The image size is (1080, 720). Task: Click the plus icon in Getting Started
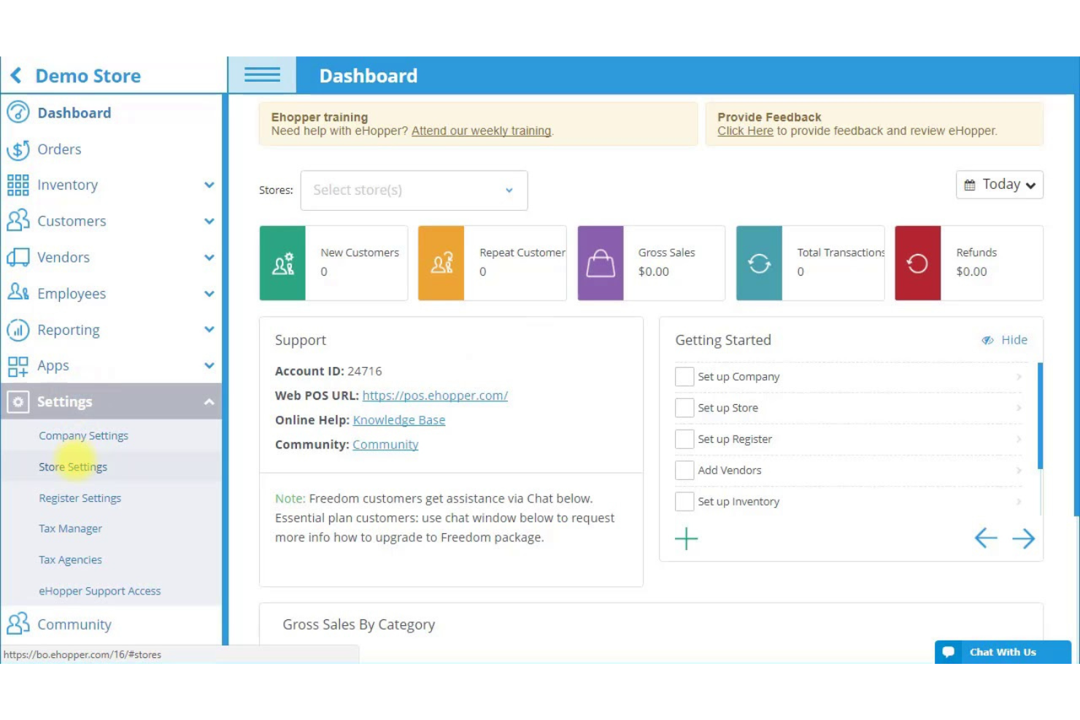[686, 539]
